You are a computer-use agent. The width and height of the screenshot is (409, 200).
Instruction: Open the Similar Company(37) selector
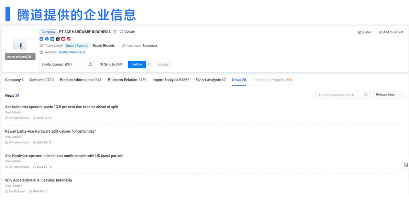(67, 64)
